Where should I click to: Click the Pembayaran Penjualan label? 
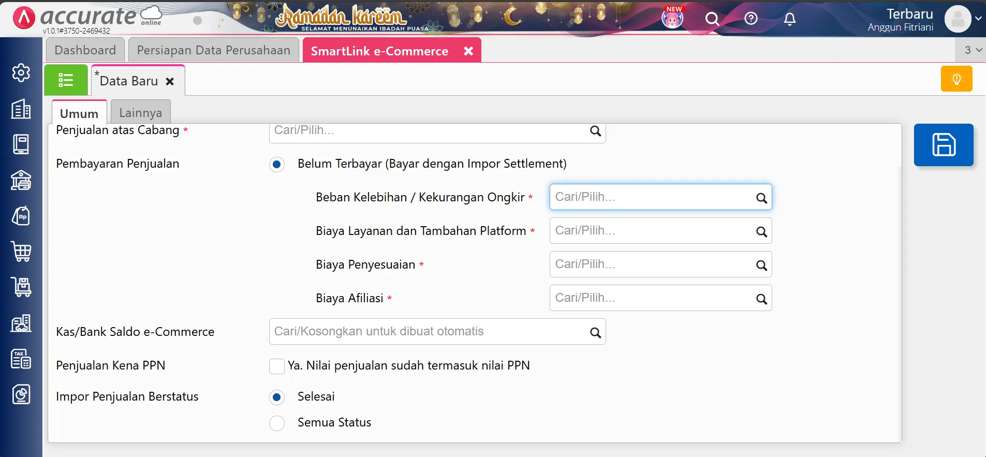(x=117, y=164)
